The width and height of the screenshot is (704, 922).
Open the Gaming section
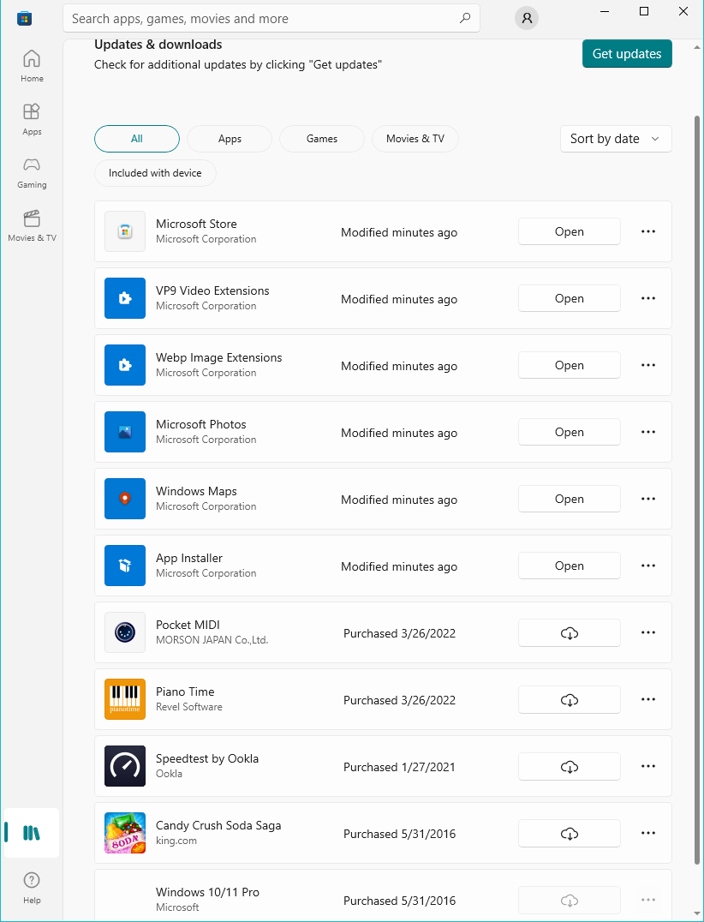(32, 172)
